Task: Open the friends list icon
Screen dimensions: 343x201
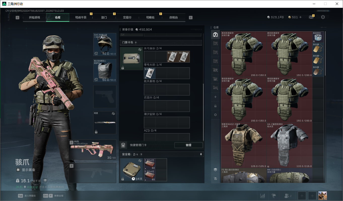Action: tap(288, 196)
